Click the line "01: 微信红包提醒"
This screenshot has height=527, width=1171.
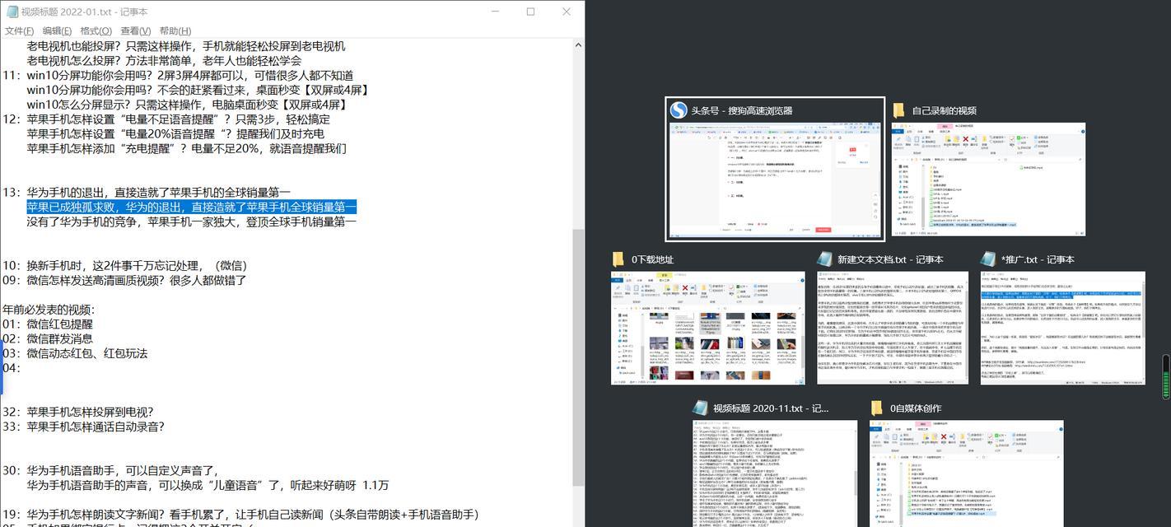point(48,324)
